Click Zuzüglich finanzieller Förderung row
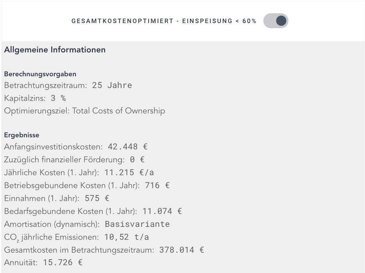 70,159
